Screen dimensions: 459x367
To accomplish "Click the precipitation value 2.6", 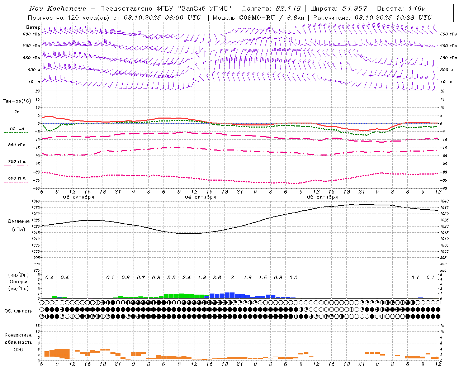I will pyautogui.click(x=217, y=278).
